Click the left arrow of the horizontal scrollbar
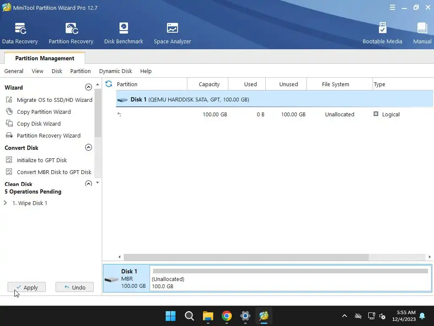The width and height of the screenshot is (434, 326). (119, 257)
